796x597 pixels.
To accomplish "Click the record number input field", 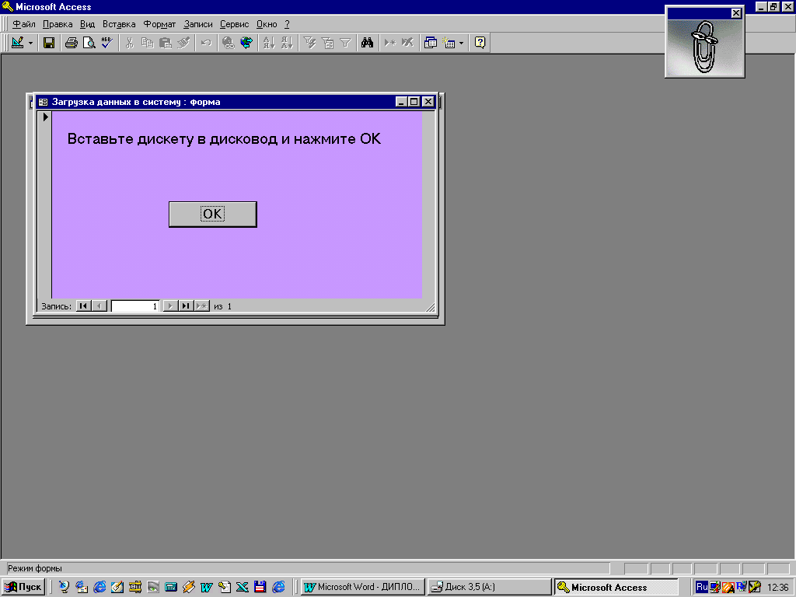I will tap(135, 306).
